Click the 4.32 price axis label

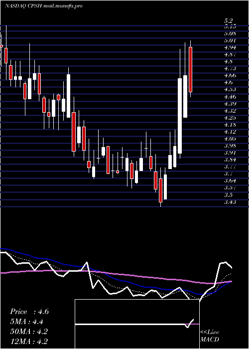coord(230,111)
